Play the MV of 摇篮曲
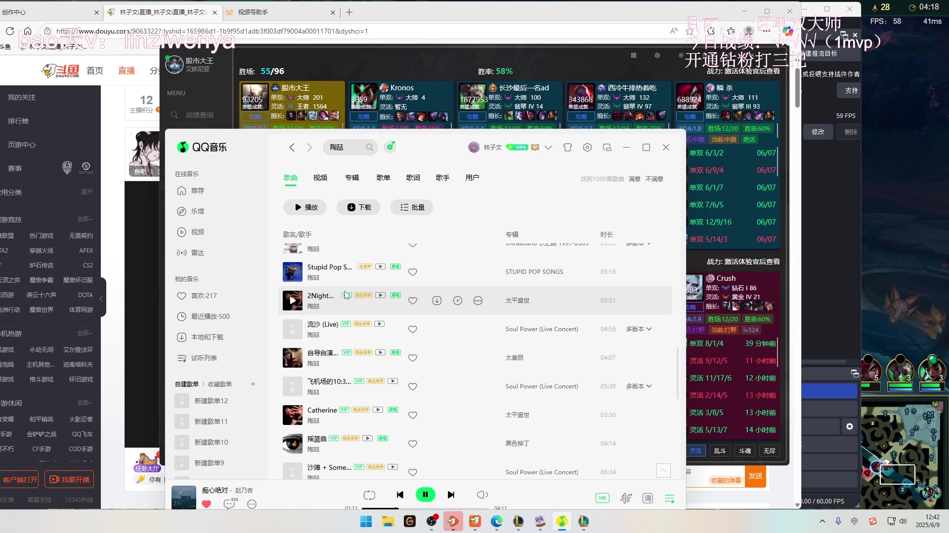Image resolution: width=949 pixels, height=533 pixels. tap(367, 438)
